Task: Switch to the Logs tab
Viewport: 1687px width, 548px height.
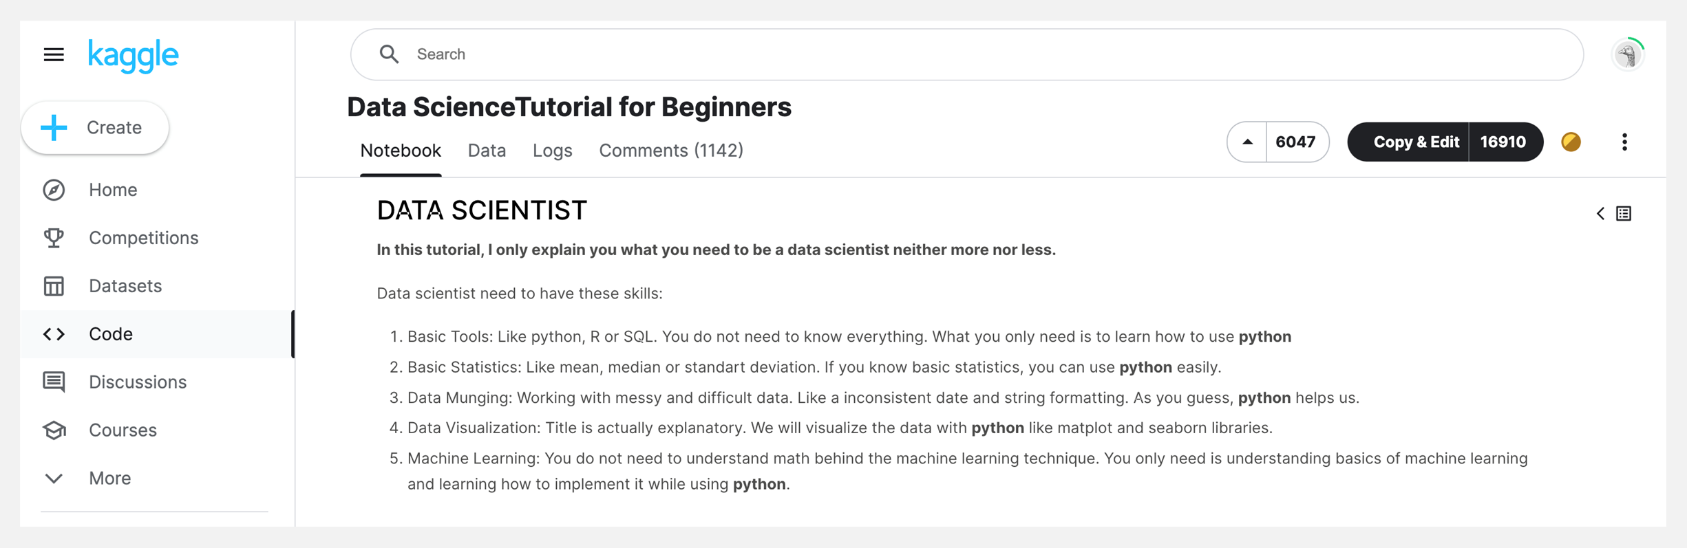Action: [x=552, y=151]
